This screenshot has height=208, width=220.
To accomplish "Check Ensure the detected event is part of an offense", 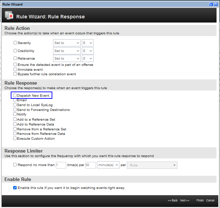I will tap(15, 64).
